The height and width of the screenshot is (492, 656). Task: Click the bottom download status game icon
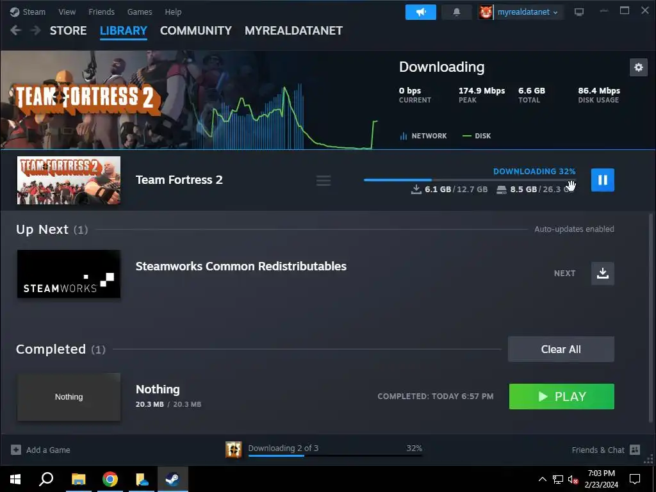pyautogui.click(x=233, y=450)
